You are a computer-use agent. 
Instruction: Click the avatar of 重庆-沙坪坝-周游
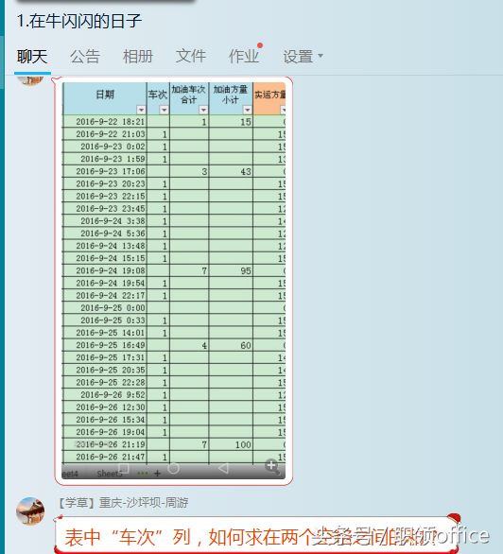coord(30,511)
